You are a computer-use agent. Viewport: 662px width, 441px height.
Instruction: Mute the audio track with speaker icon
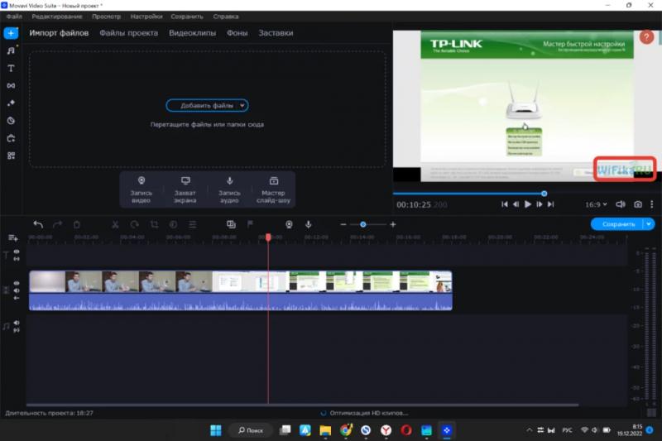click(17, 323)
